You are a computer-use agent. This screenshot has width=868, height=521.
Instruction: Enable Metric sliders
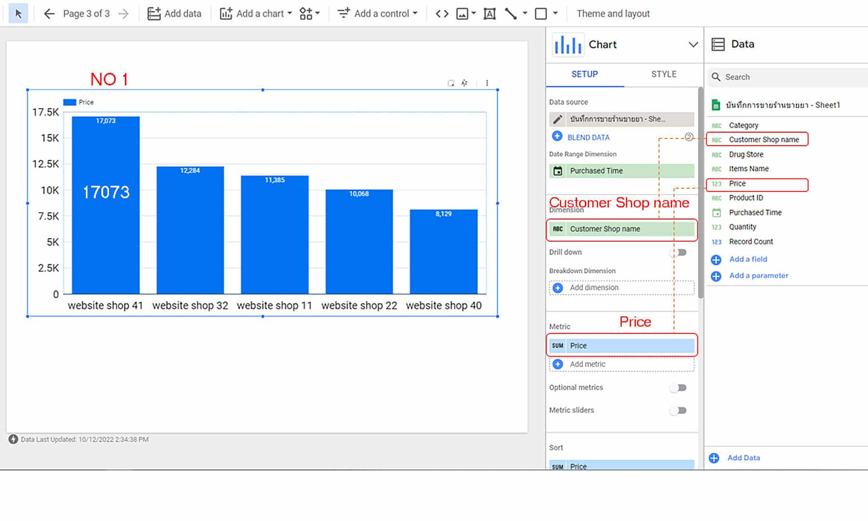pyautogui.click(x=679, y=410)
